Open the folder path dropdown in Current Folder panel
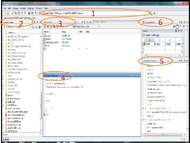Image resolution: width=190 pixels, height=143 pixels. tap(30, 27)
